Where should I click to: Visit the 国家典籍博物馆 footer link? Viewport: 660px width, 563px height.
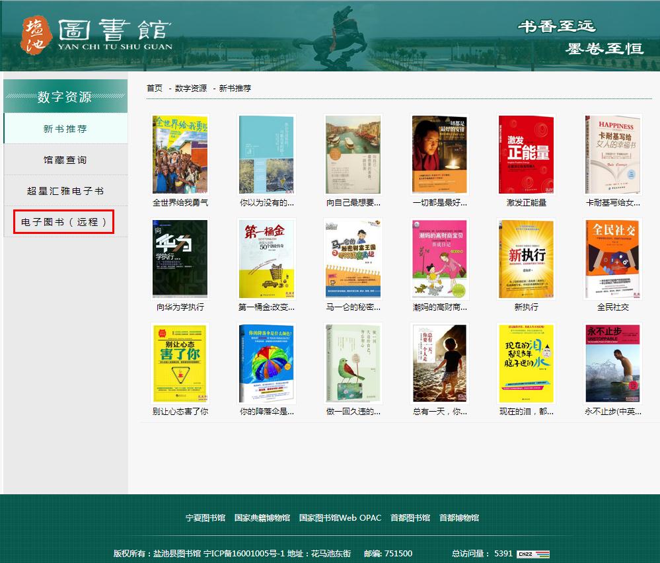[262, 517]
